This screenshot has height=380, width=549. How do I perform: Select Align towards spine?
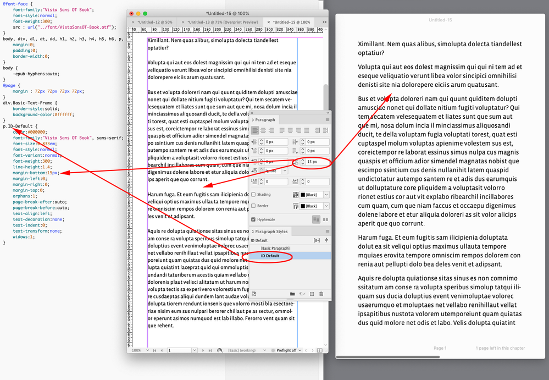[317, 130]
